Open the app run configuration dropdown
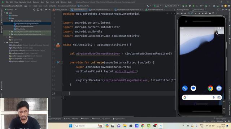The width and height of the screenshot is (231, 129). click(x=157, y=6)
